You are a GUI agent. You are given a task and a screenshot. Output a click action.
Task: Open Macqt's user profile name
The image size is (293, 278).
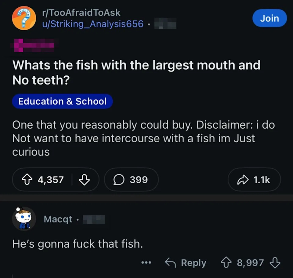[x=58, y=219]
